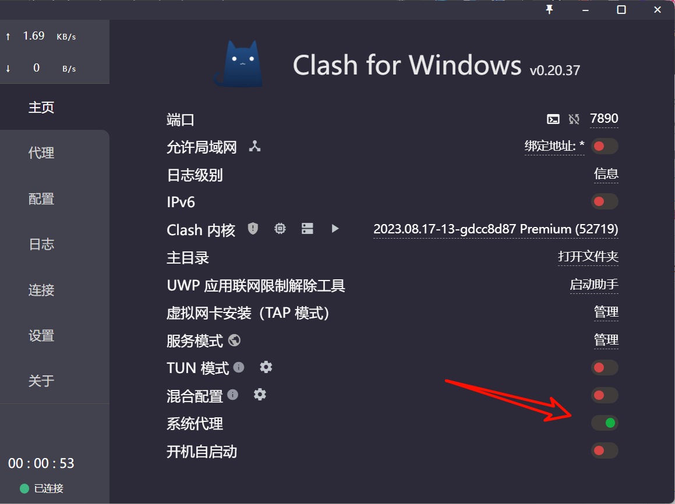Click the chip icon beside Clash 内核
The width and height of the screenshot is (675, 504).
coord(280,229)
